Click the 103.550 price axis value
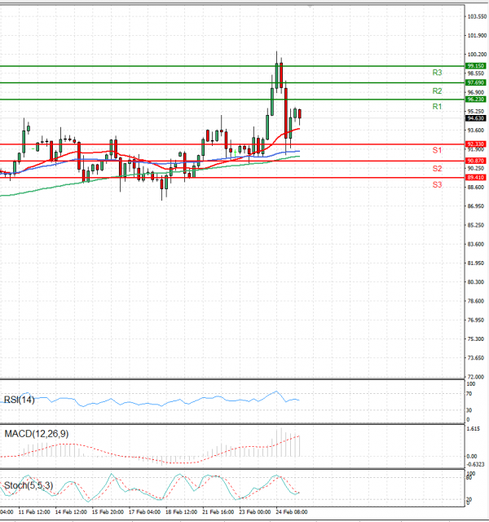This screenshot has width=489, height=522. click(x=477, y=16)
